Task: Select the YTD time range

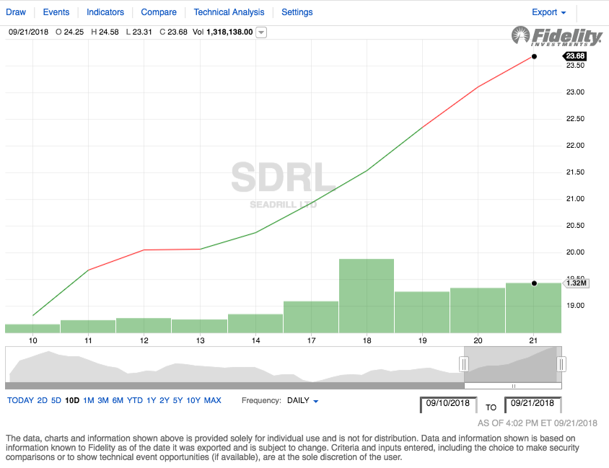Action: [135, 400]
